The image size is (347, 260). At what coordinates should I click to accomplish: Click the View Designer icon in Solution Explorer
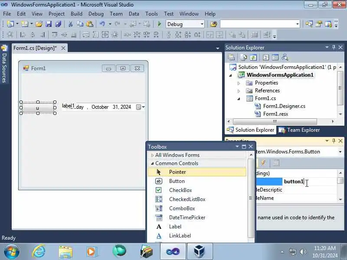(275, 58)
